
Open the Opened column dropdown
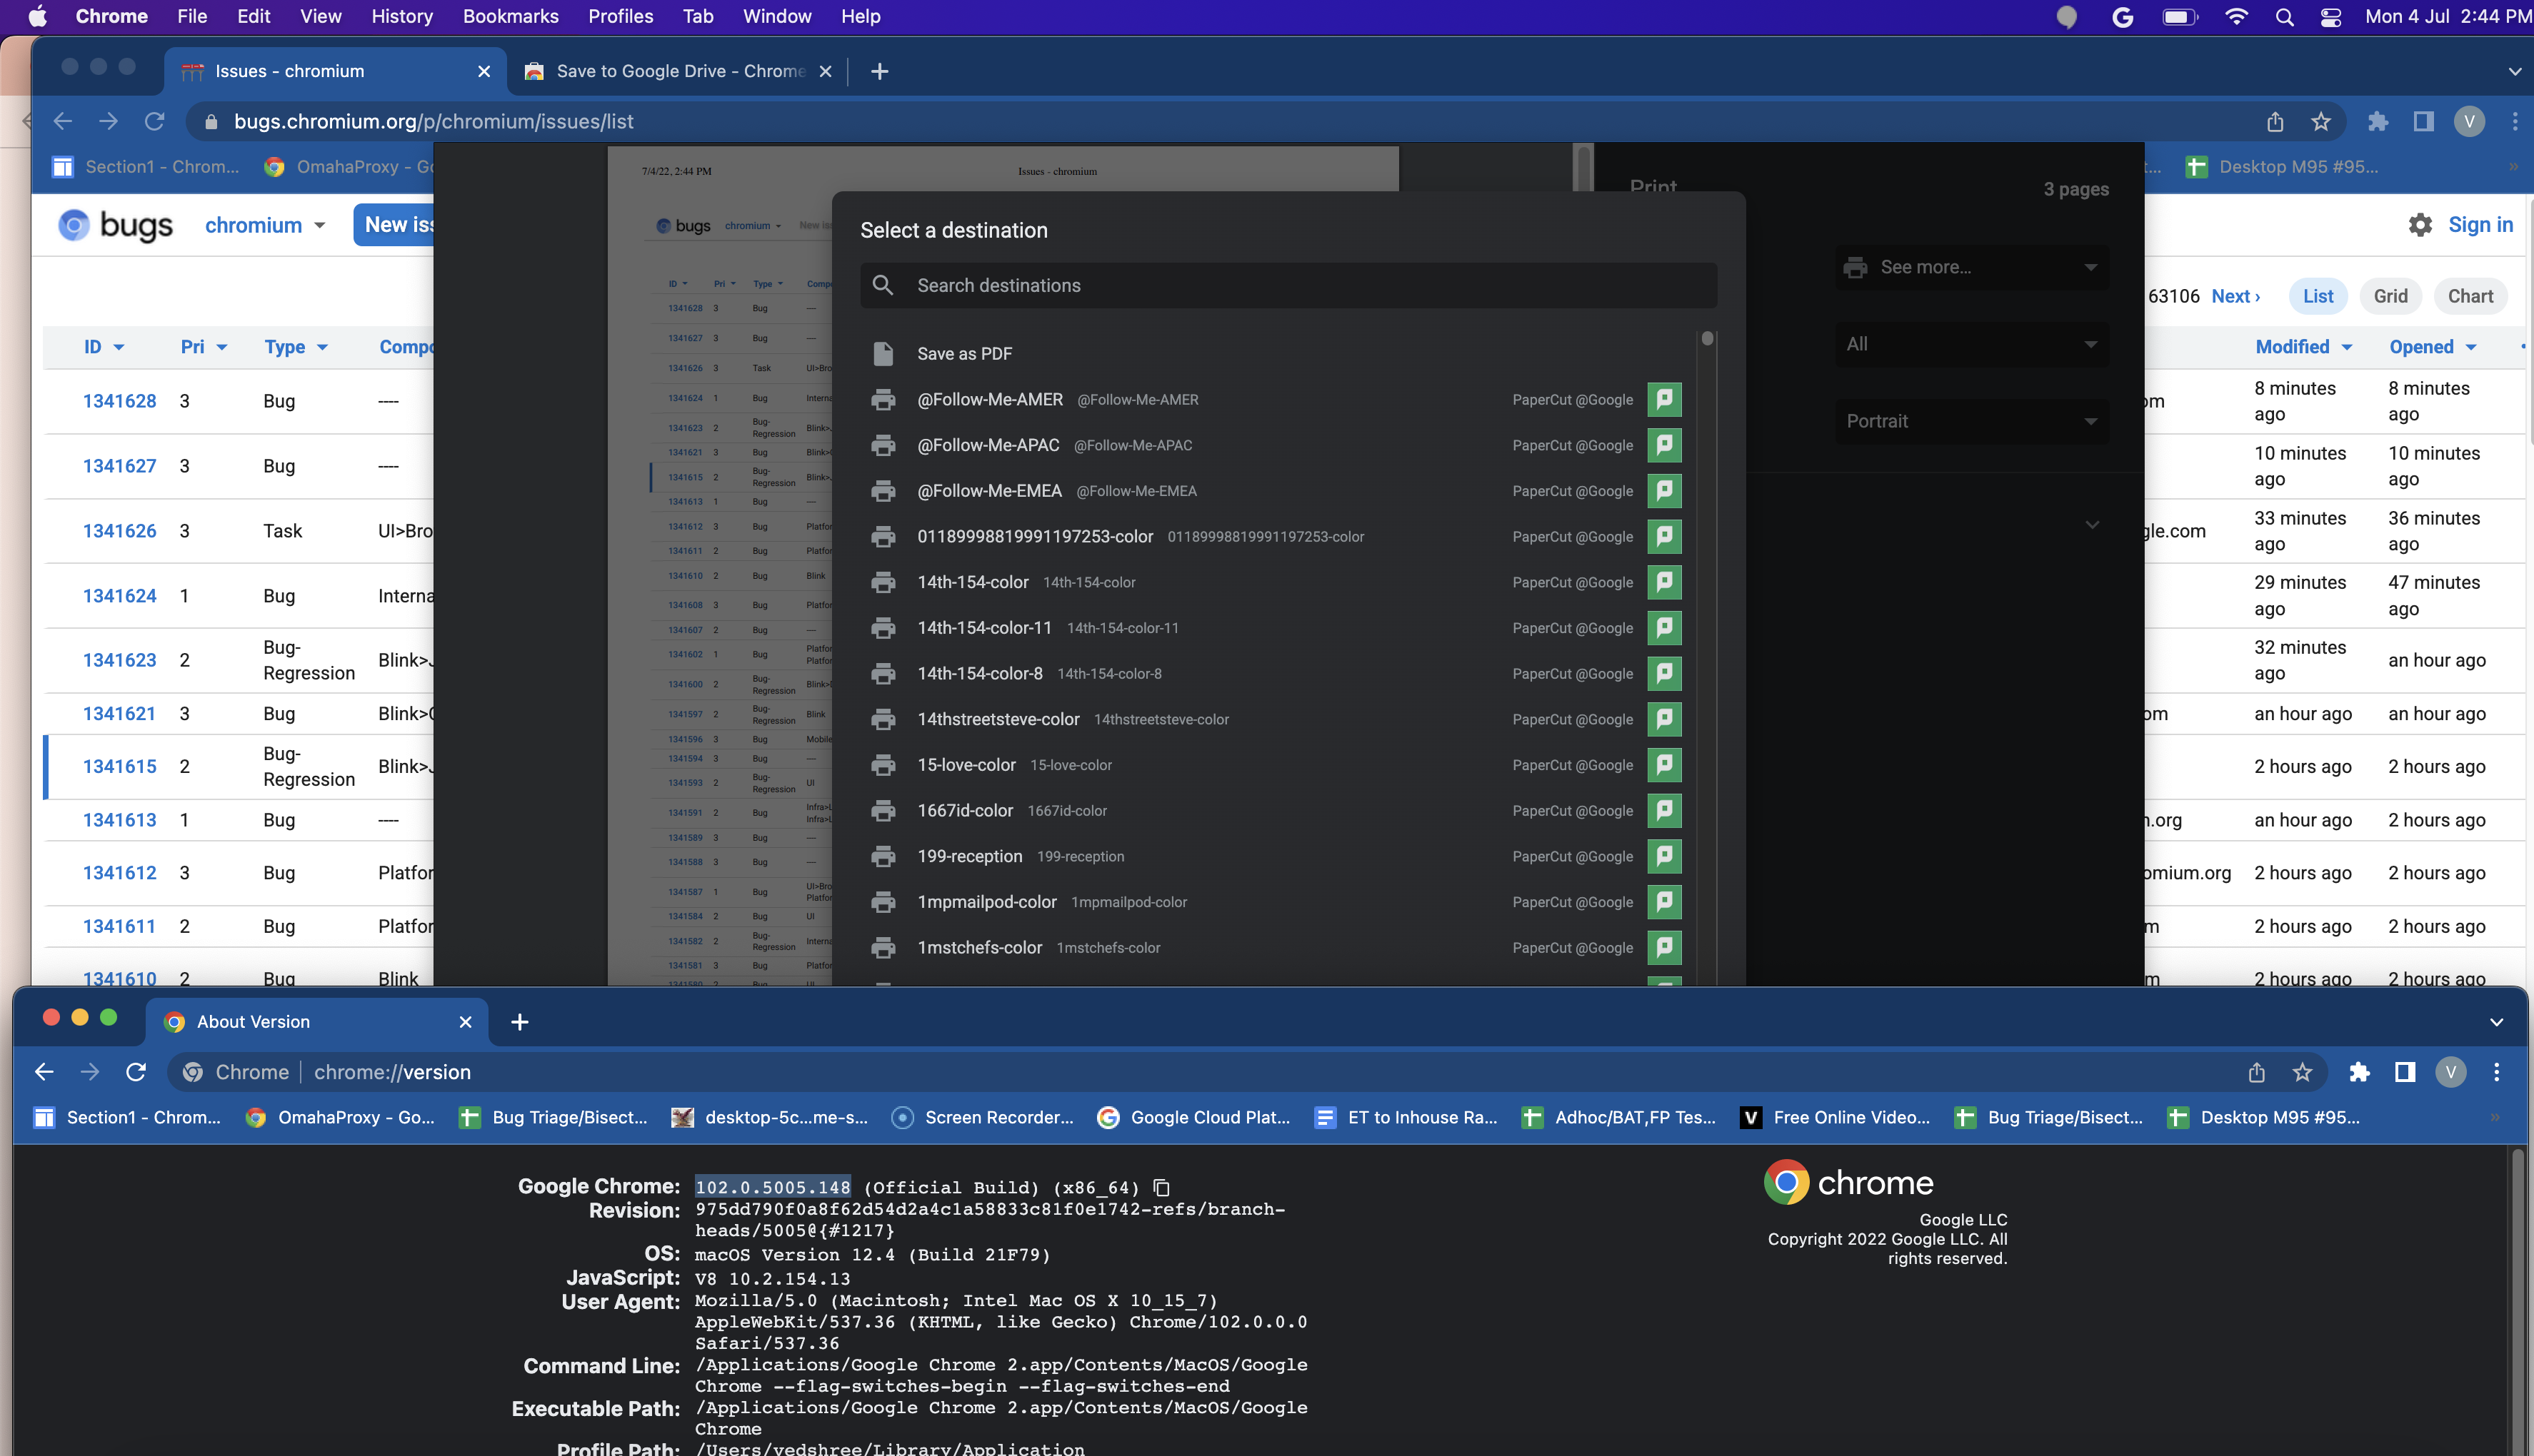coord(2432,347)
